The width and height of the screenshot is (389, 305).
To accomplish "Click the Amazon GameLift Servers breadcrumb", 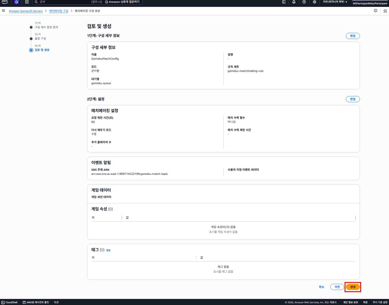I will point(26,11).
